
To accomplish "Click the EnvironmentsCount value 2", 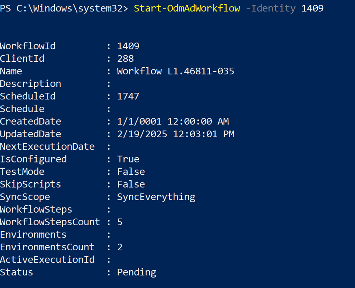I will pos(120,247).
